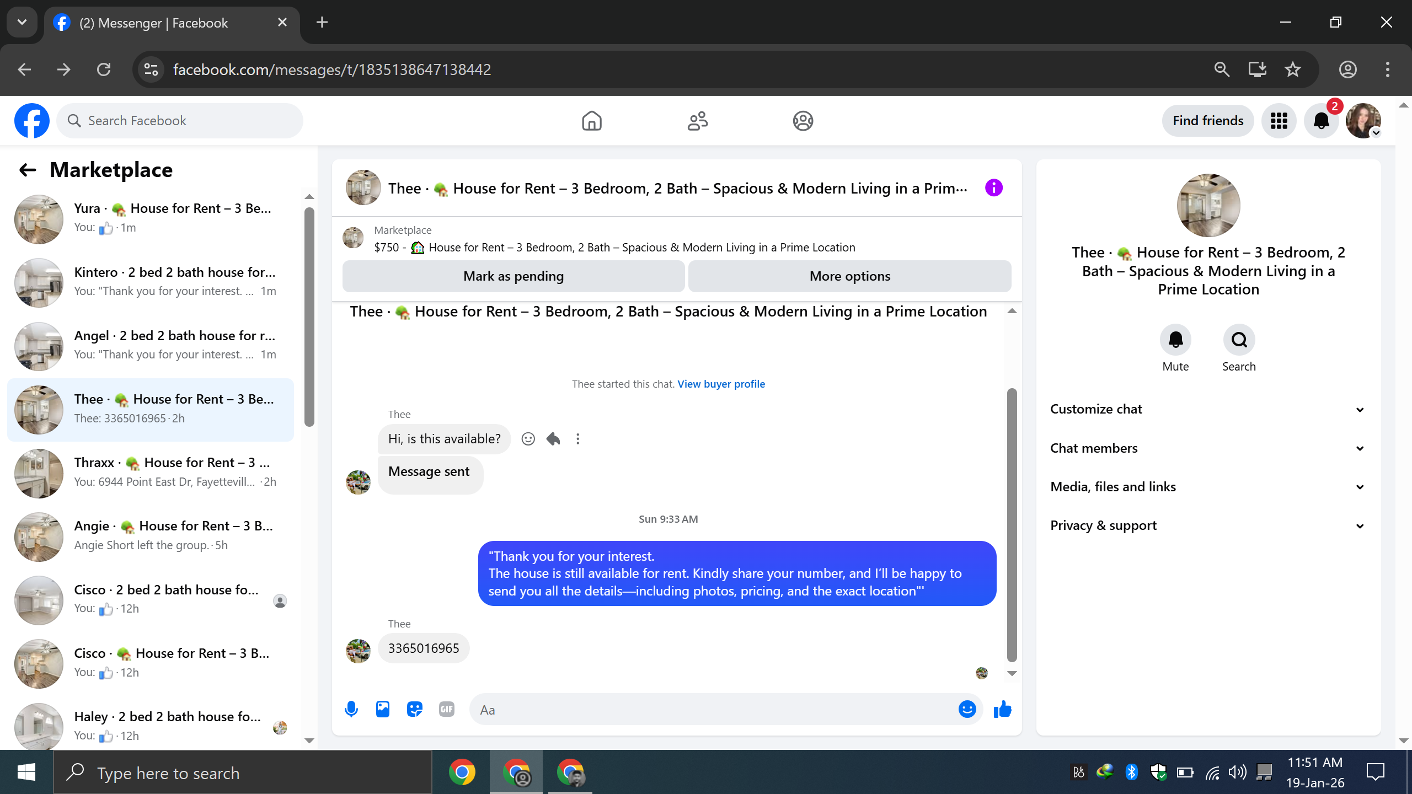Send a thumbs-up like

[1002, 709]
